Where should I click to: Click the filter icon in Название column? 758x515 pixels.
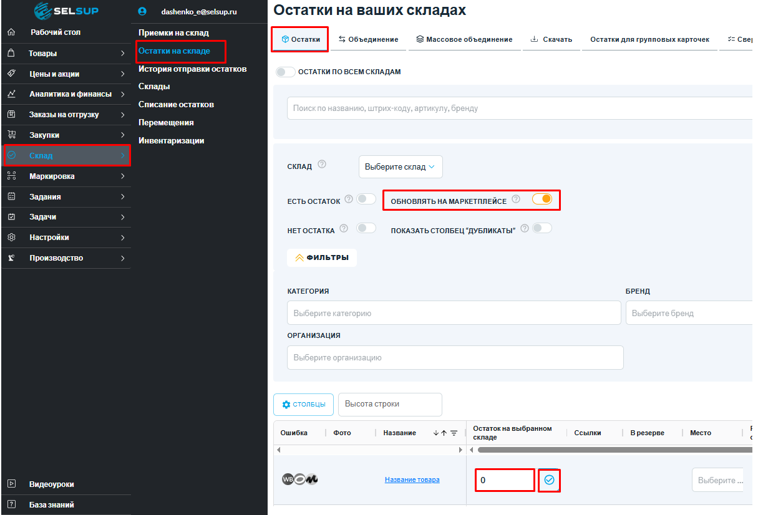[454, 433]
